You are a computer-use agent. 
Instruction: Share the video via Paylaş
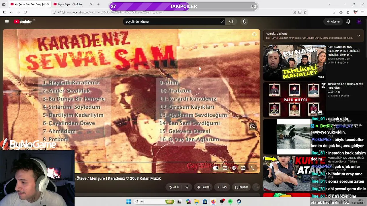coord(203,187)
